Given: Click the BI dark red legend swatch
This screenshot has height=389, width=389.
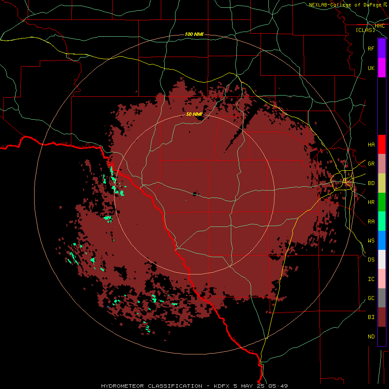Looking at the screenshot, I should [x=382, y=317].
